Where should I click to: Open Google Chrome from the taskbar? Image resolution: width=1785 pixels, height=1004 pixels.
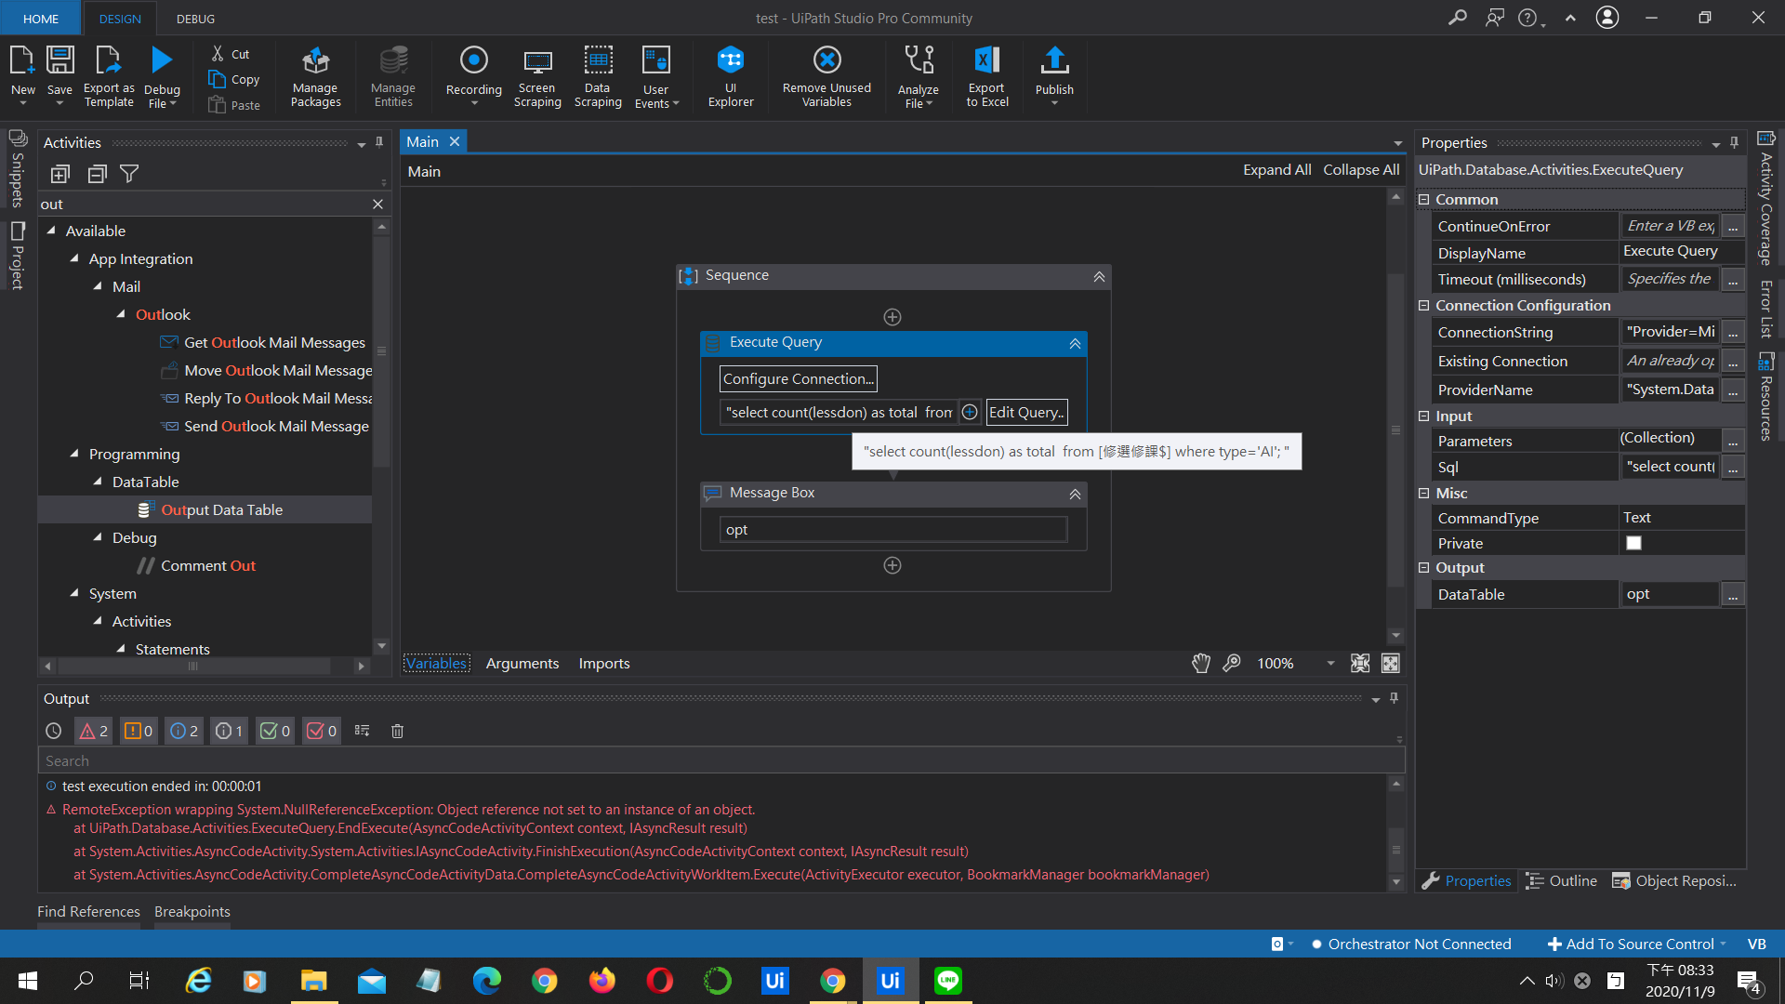544,981
